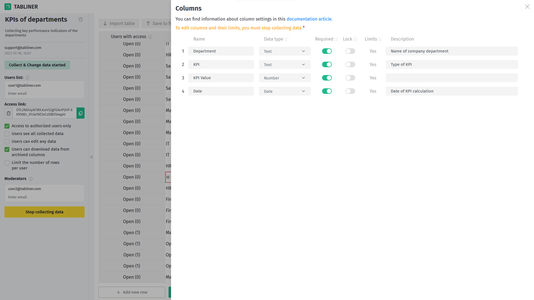Uncheck Access to authorized users only

7,126
